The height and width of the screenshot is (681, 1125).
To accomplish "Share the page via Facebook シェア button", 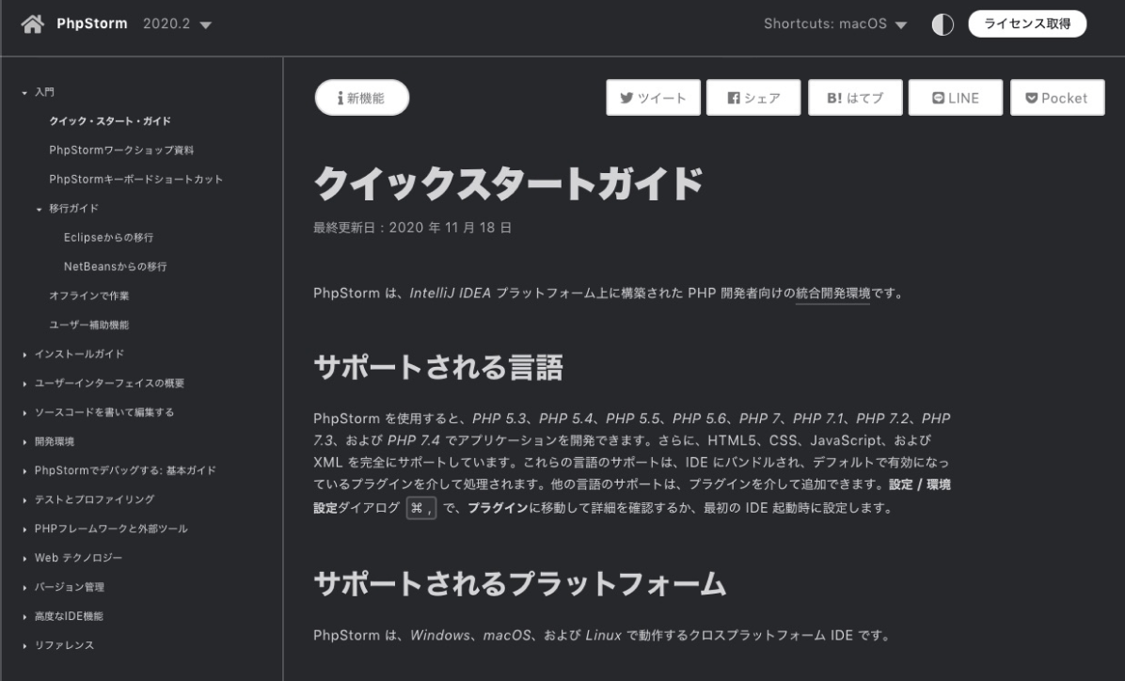I will (753, 98).
